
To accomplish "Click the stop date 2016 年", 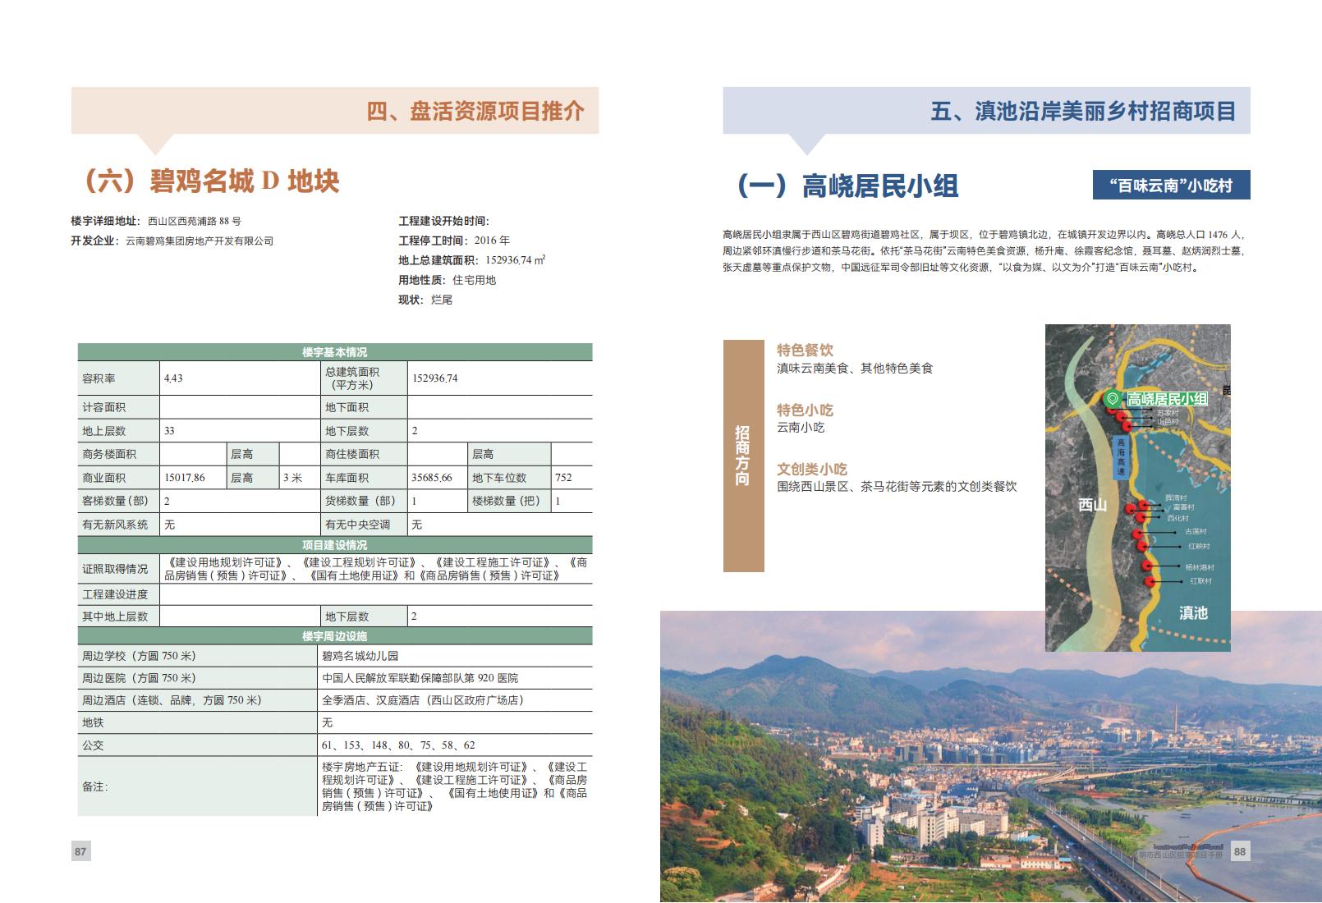I will pos(493,241).
